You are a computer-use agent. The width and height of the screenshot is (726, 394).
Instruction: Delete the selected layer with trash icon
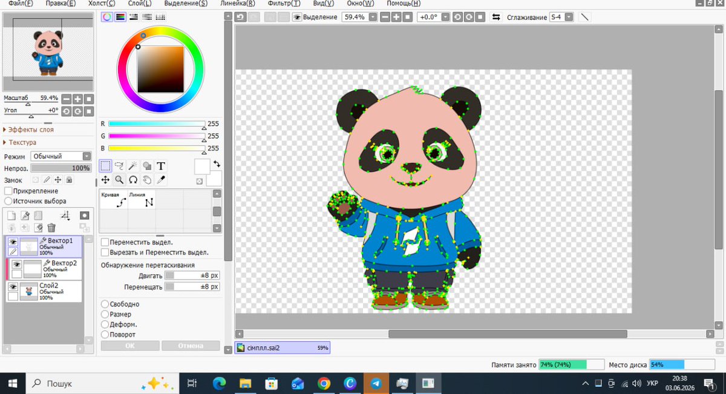coord(51,228)
